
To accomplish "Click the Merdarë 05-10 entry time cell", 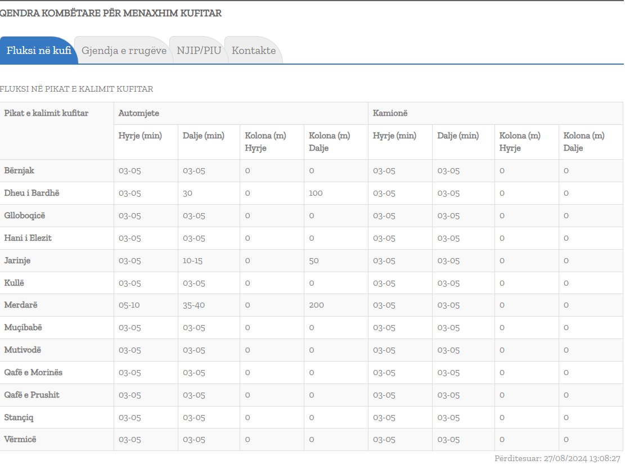I will tap(129, 305).
